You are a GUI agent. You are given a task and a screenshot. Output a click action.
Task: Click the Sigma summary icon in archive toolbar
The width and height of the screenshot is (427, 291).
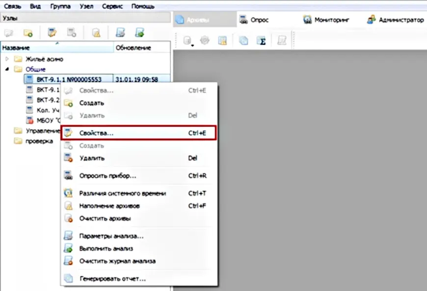pos(262,41)
